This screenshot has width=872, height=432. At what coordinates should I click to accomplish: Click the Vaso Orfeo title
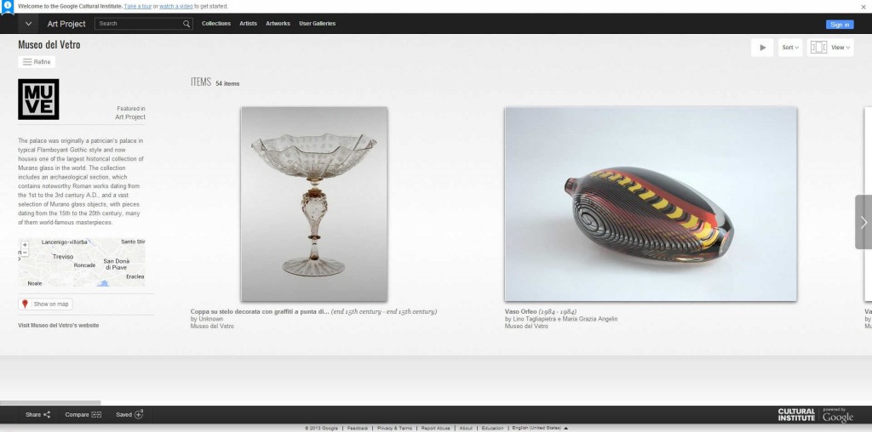[520, 311]
